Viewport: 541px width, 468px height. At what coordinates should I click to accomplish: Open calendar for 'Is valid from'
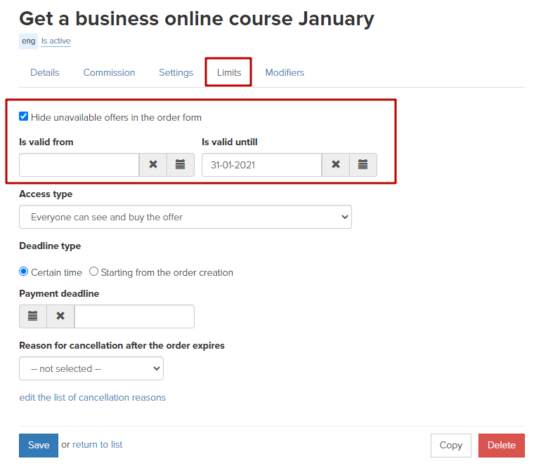(x=181, y=165)
